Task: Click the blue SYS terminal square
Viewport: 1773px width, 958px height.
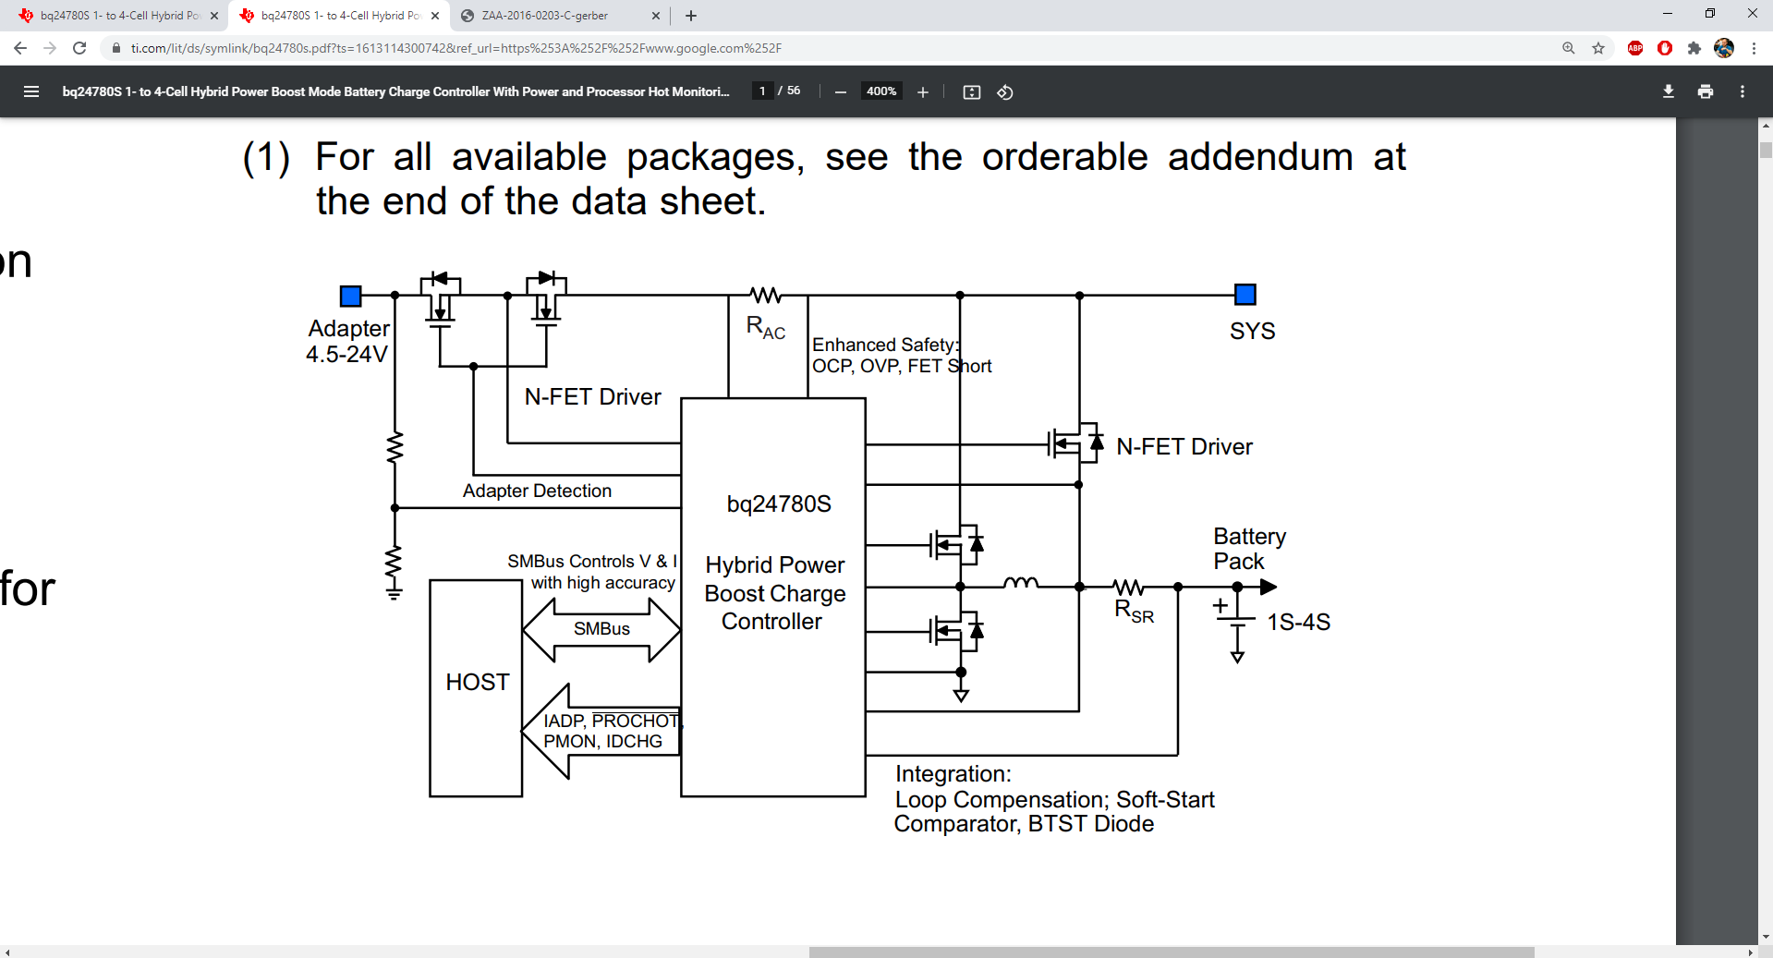Action: pyautogui.click(x=1245, y=295)
